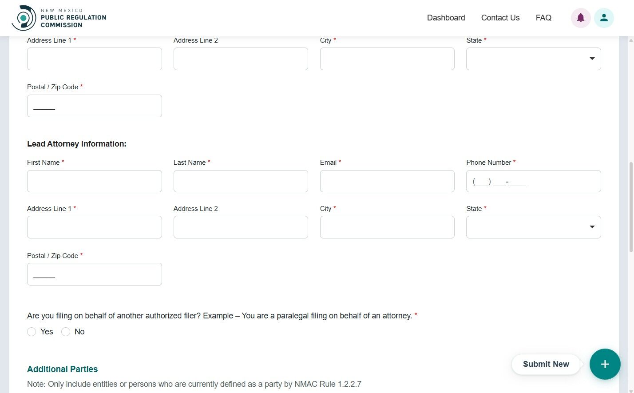The height and width of the screenshot is (393, 634).
Task: Click the Submit New button
Action: (546, 364)
